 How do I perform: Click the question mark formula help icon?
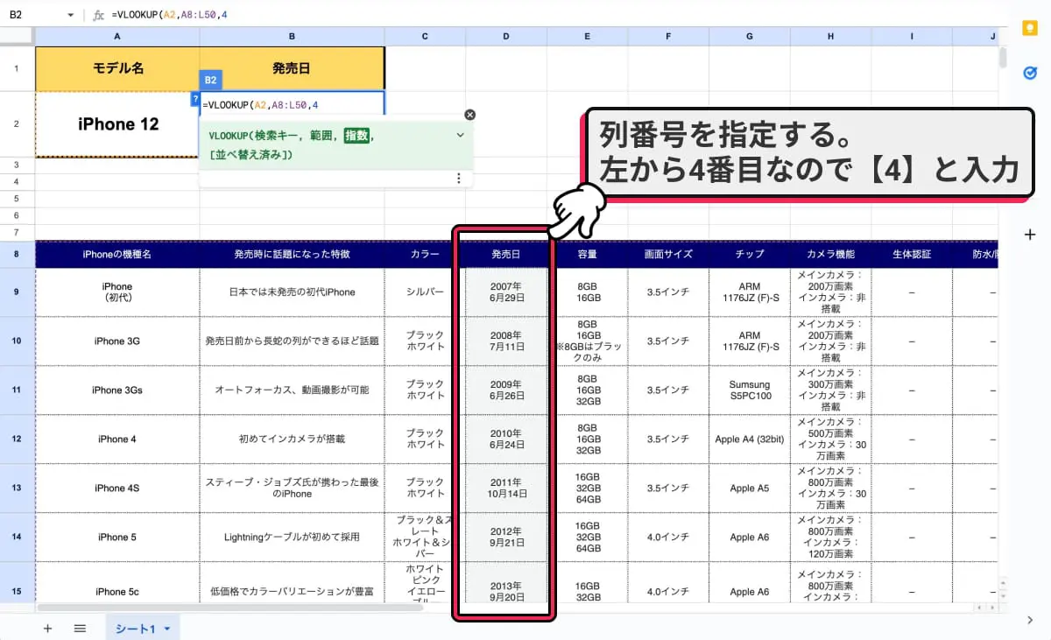(194, 99)
